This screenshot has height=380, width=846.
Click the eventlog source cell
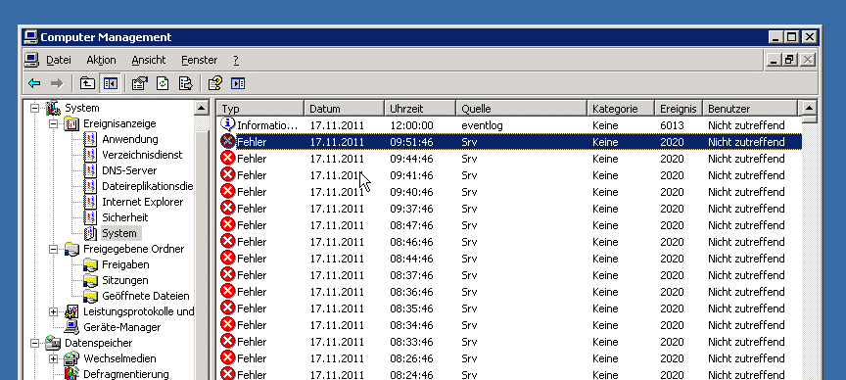[482, 125]
